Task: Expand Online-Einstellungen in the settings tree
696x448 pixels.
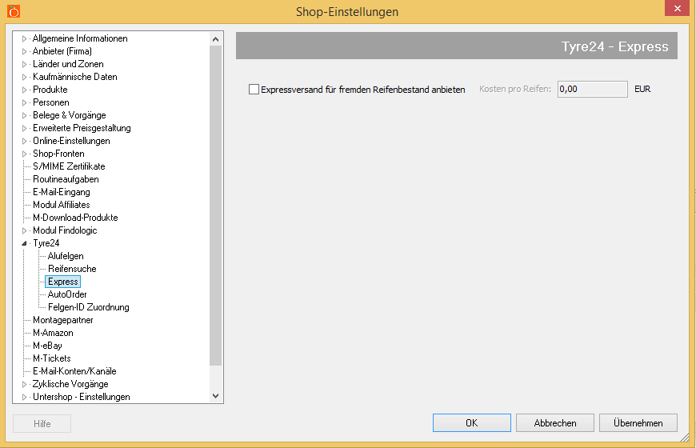Action: click(x=25, y=141)
